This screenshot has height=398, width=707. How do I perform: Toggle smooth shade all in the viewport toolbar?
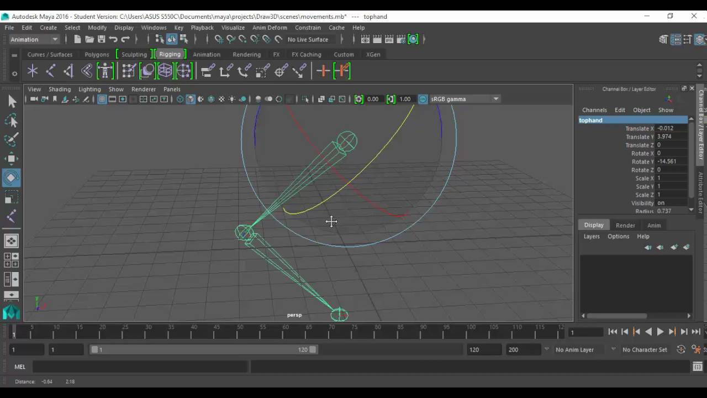point(191,99)
